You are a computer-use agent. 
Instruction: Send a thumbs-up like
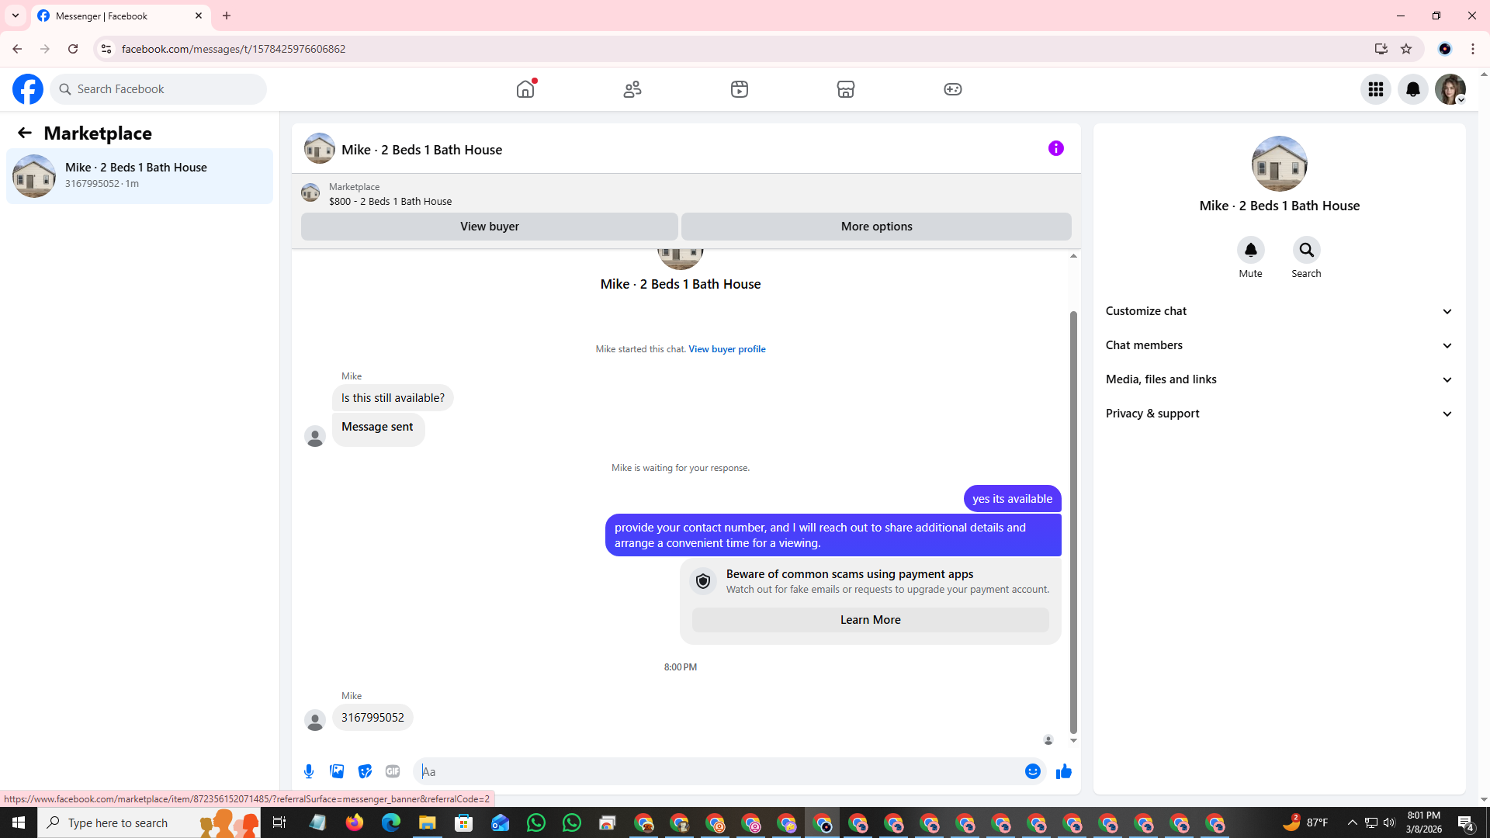[x=1063, y=771]
